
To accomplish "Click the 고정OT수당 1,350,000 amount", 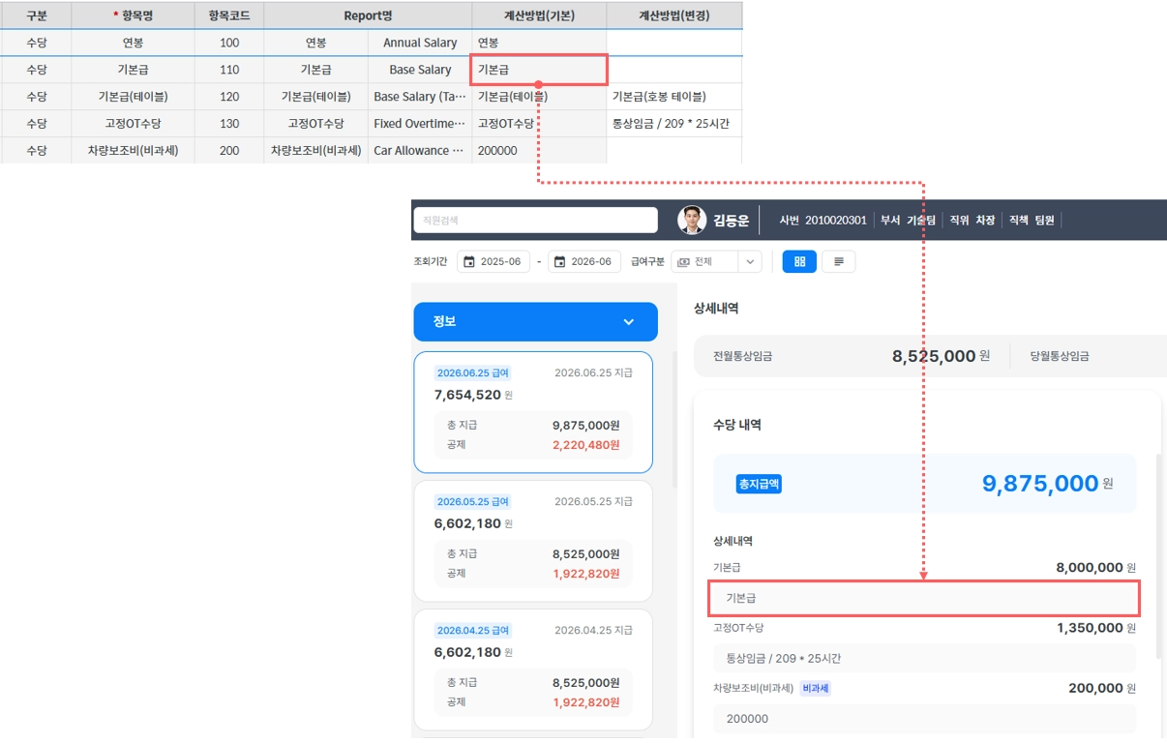I will (x=1090, y=628).
